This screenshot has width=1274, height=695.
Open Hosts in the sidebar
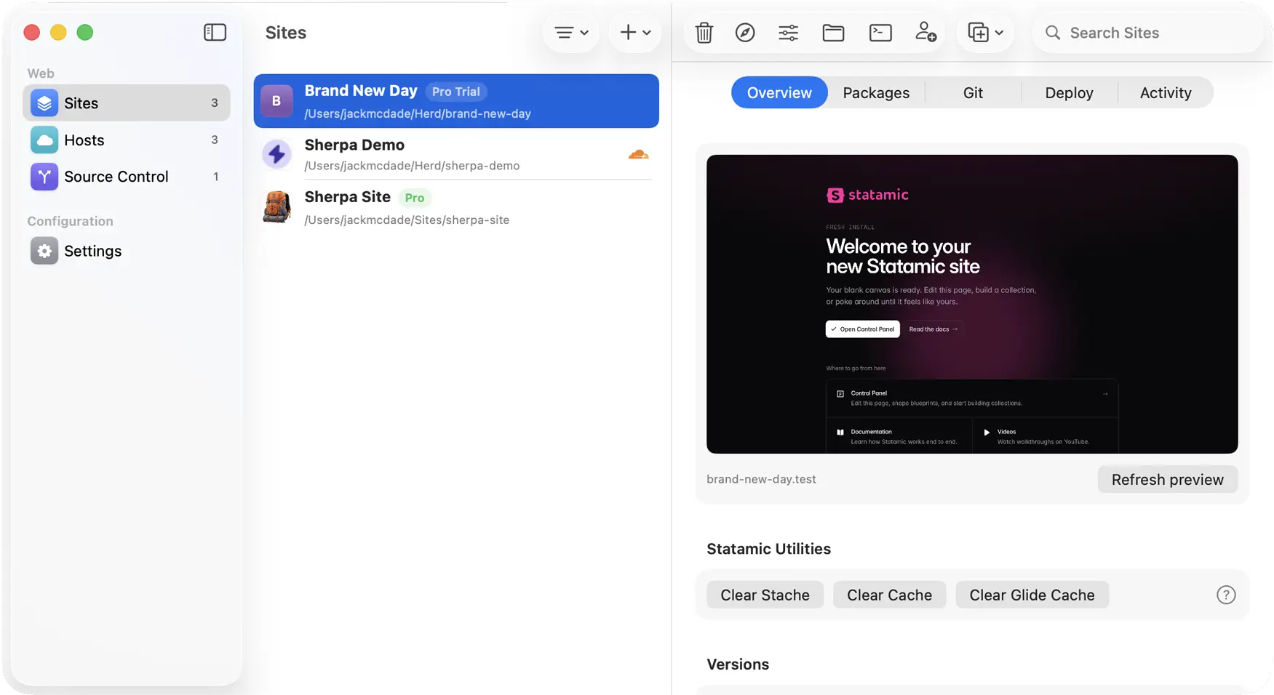point(127,140)
